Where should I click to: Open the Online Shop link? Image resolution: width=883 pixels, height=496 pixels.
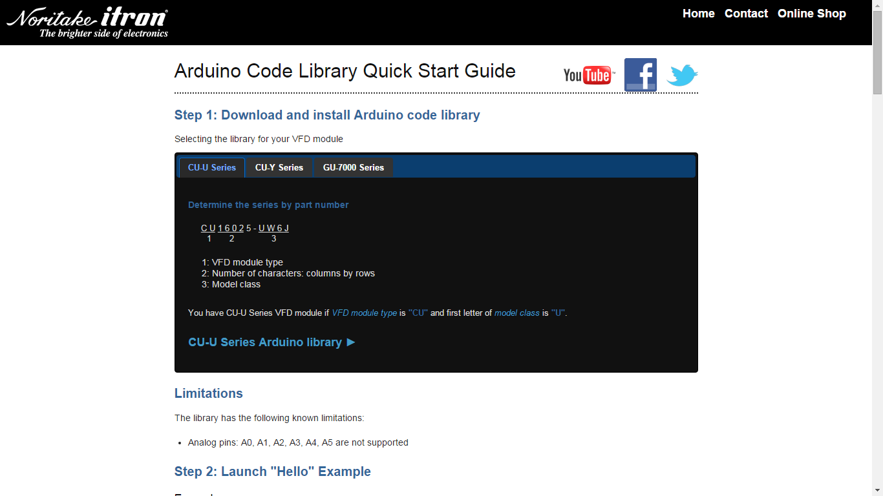tap(812, 14)
